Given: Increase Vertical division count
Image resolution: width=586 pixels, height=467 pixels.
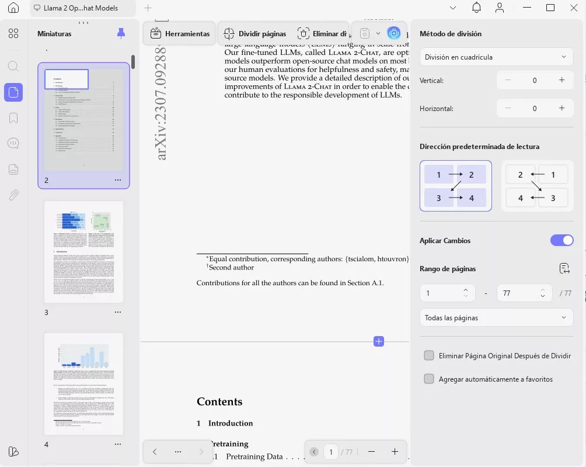Looking at the screenshot, I should pyautogui.click(x=561, y=80).
